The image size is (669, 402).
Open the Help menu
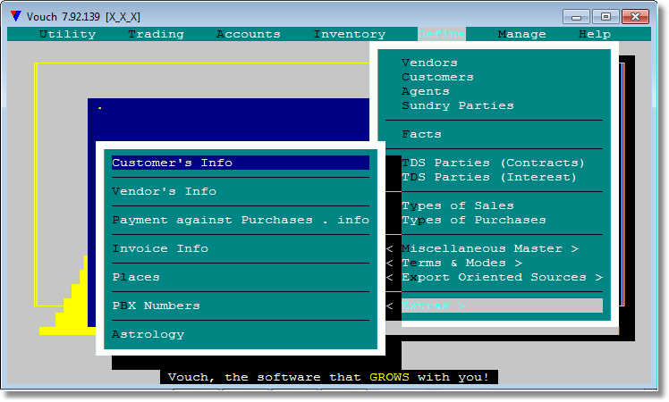tap(595, 34)
